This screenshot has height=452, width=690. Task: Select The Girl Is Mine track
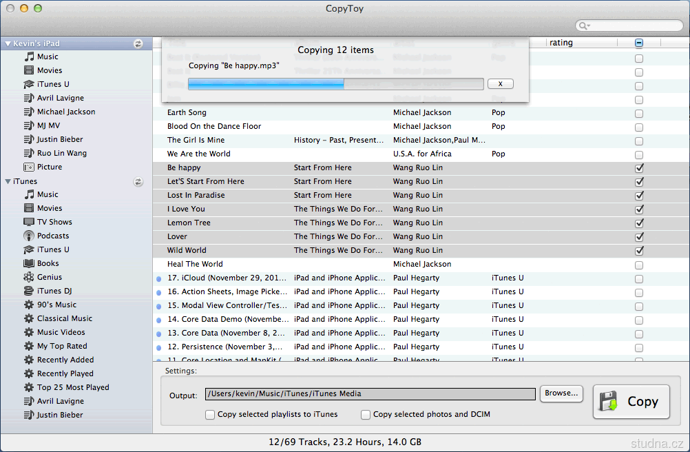click(x=421, y=140)
